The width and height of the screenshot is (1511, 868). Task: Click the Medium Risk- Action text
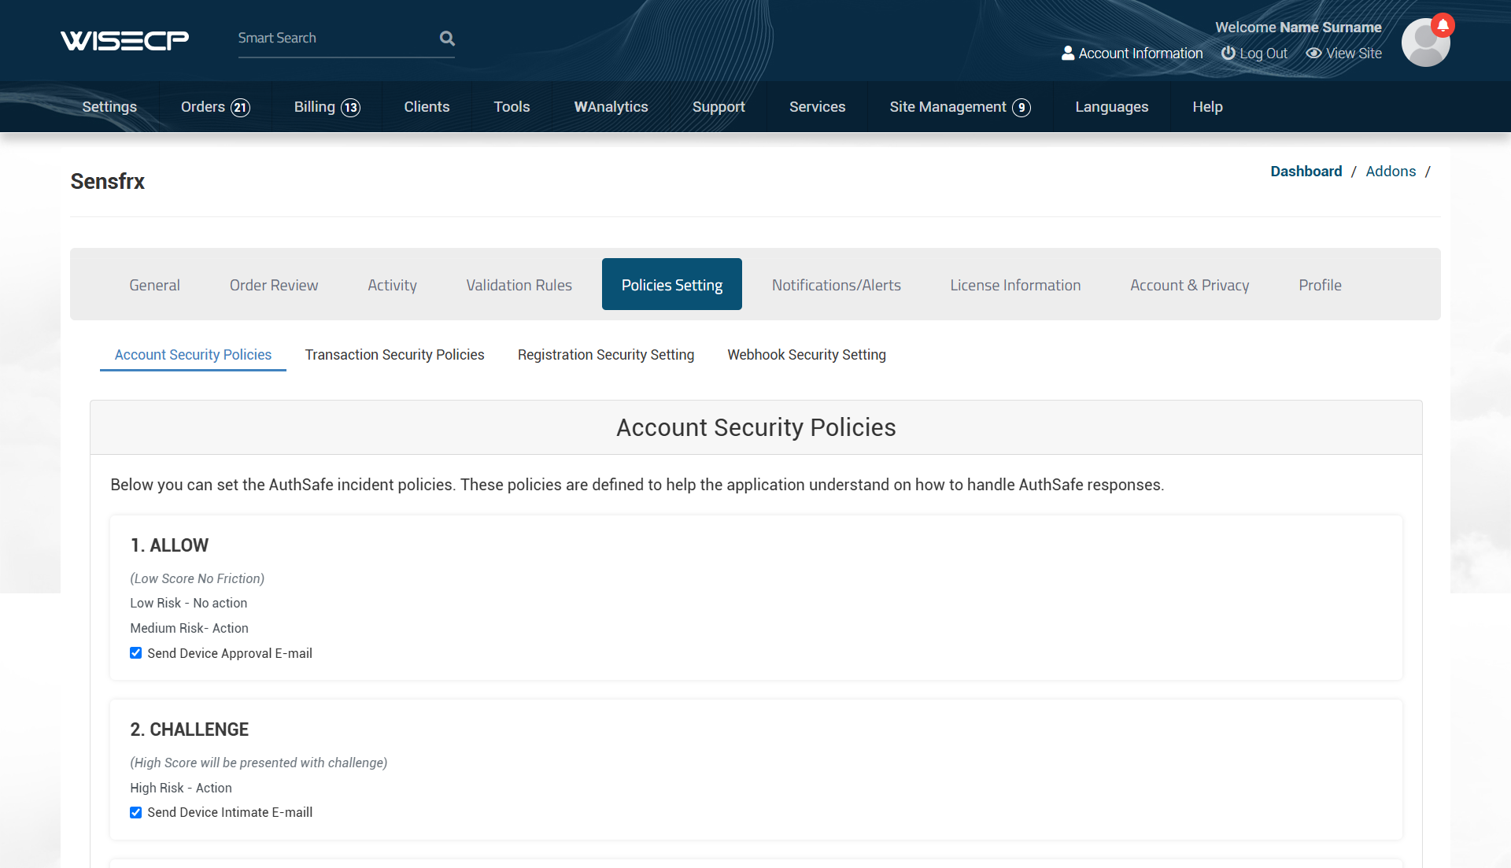(189, 628)
